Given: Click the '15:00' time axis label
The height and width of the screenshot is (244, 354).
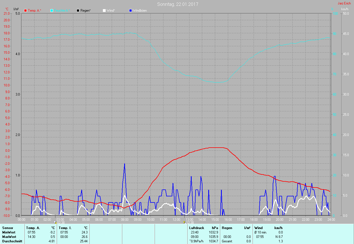Looking at the screenshot, I should (x=215, y=219).
